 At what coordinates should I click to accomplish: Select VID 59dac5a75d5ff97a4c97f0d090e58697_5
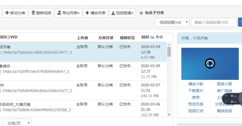tap(36, 71)
